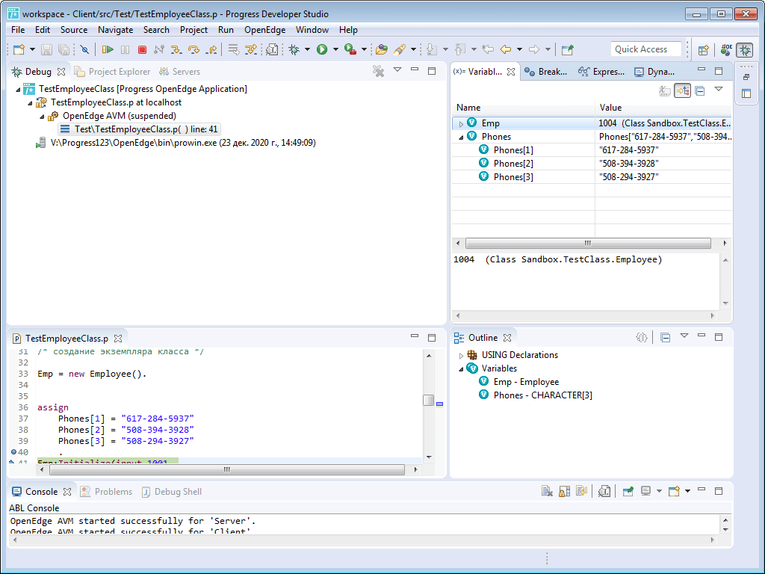
Task: Open the Debug launch dropdown arrow
Action: [x=307, y=49]
